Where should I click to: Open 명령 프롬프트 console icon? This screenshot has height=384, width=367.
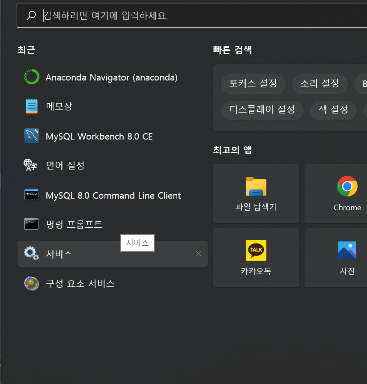click(31, 224)
